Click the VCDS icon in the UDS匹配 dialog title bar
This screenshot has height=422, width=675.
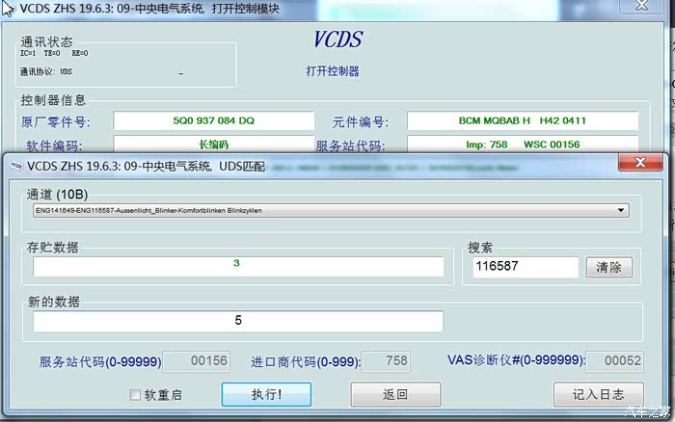15,165
